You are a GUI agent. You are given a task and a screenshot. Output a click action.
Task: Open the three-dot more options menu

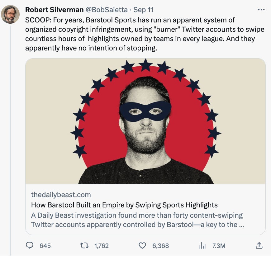[261, 10]
